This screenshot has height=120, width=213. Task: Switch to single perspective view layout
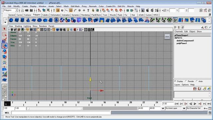(4, 87)
